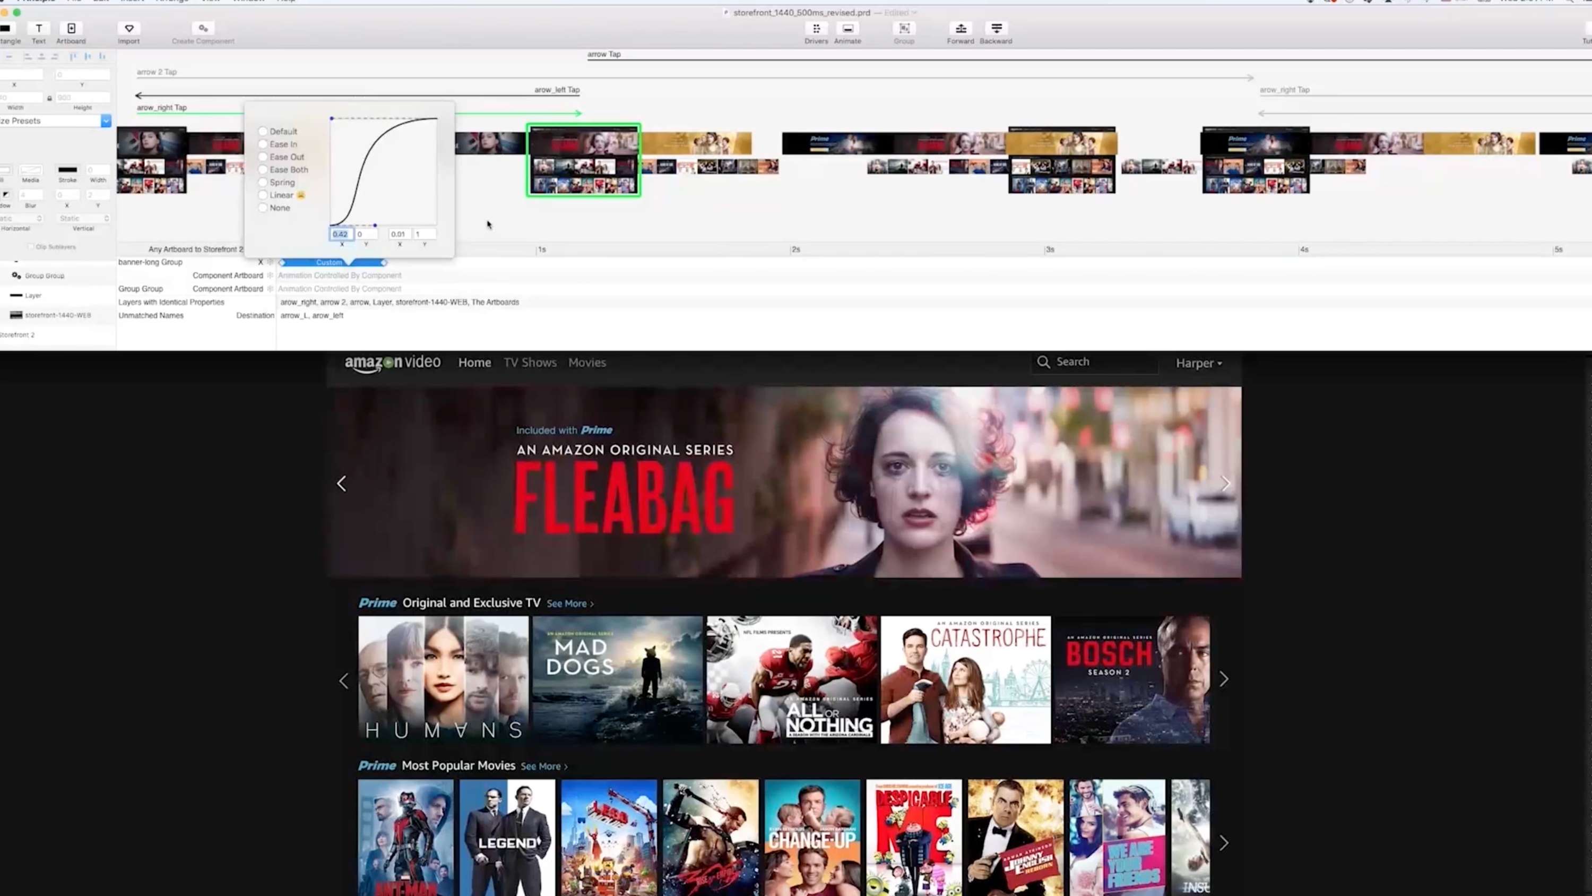Choose the Ease Both easing option
The height and width of the screenshot is (896, 1592).
point(263,169)
